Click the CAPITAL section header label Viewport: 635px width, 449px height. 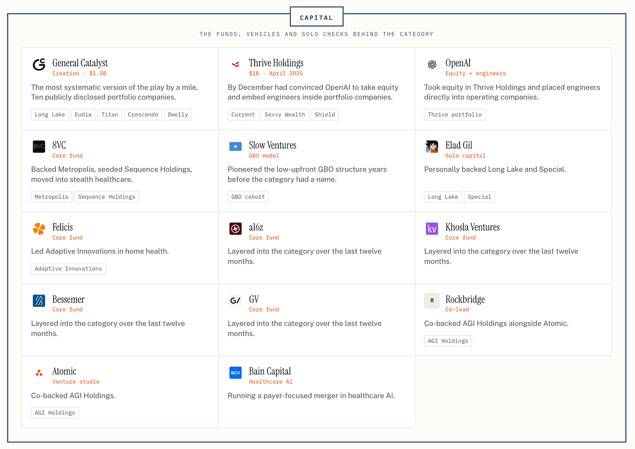(x=317, y=17)
